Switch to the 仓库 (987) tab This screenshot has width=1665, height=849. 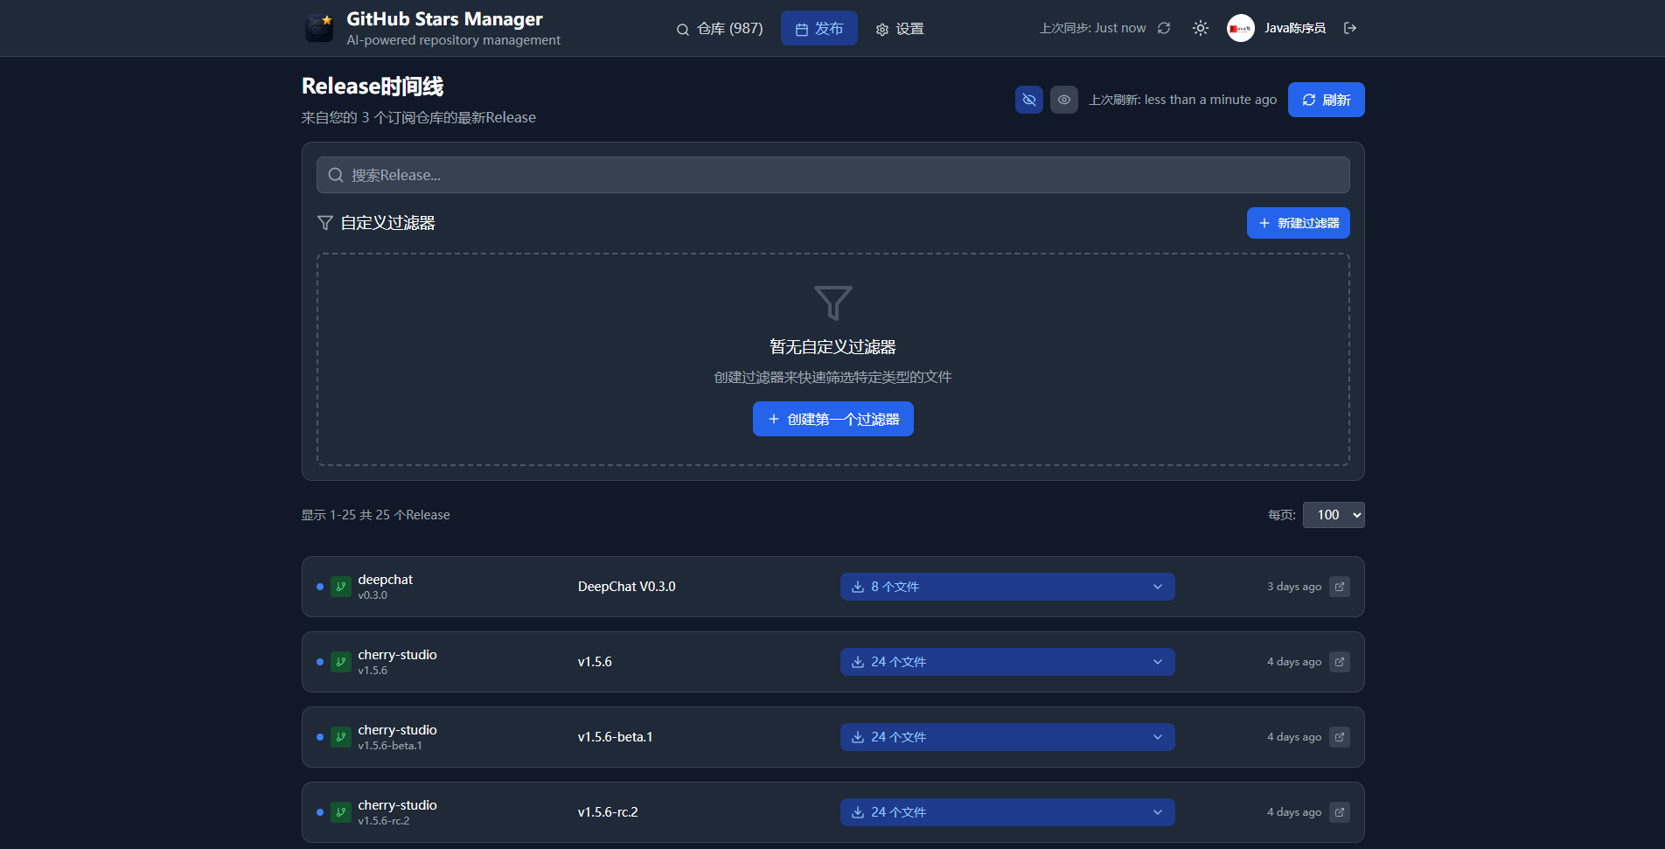click(720, 29)
